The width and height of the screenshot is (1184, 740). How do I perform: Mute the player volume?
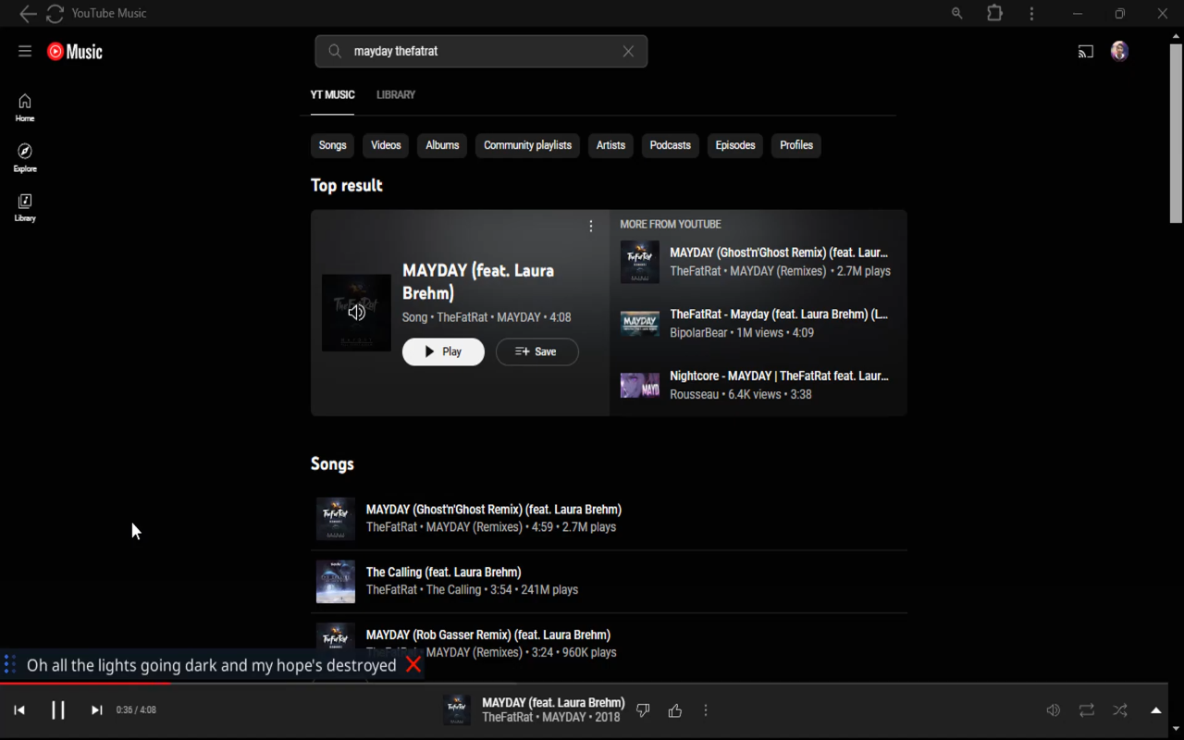pos(1053,710)
